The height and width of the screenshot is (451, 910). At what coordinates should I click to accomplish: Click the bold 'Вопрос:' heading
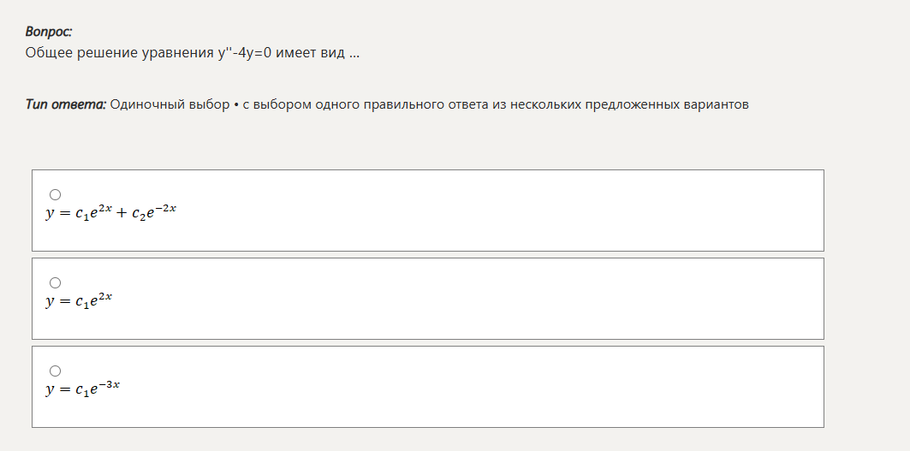pos(49,32)
